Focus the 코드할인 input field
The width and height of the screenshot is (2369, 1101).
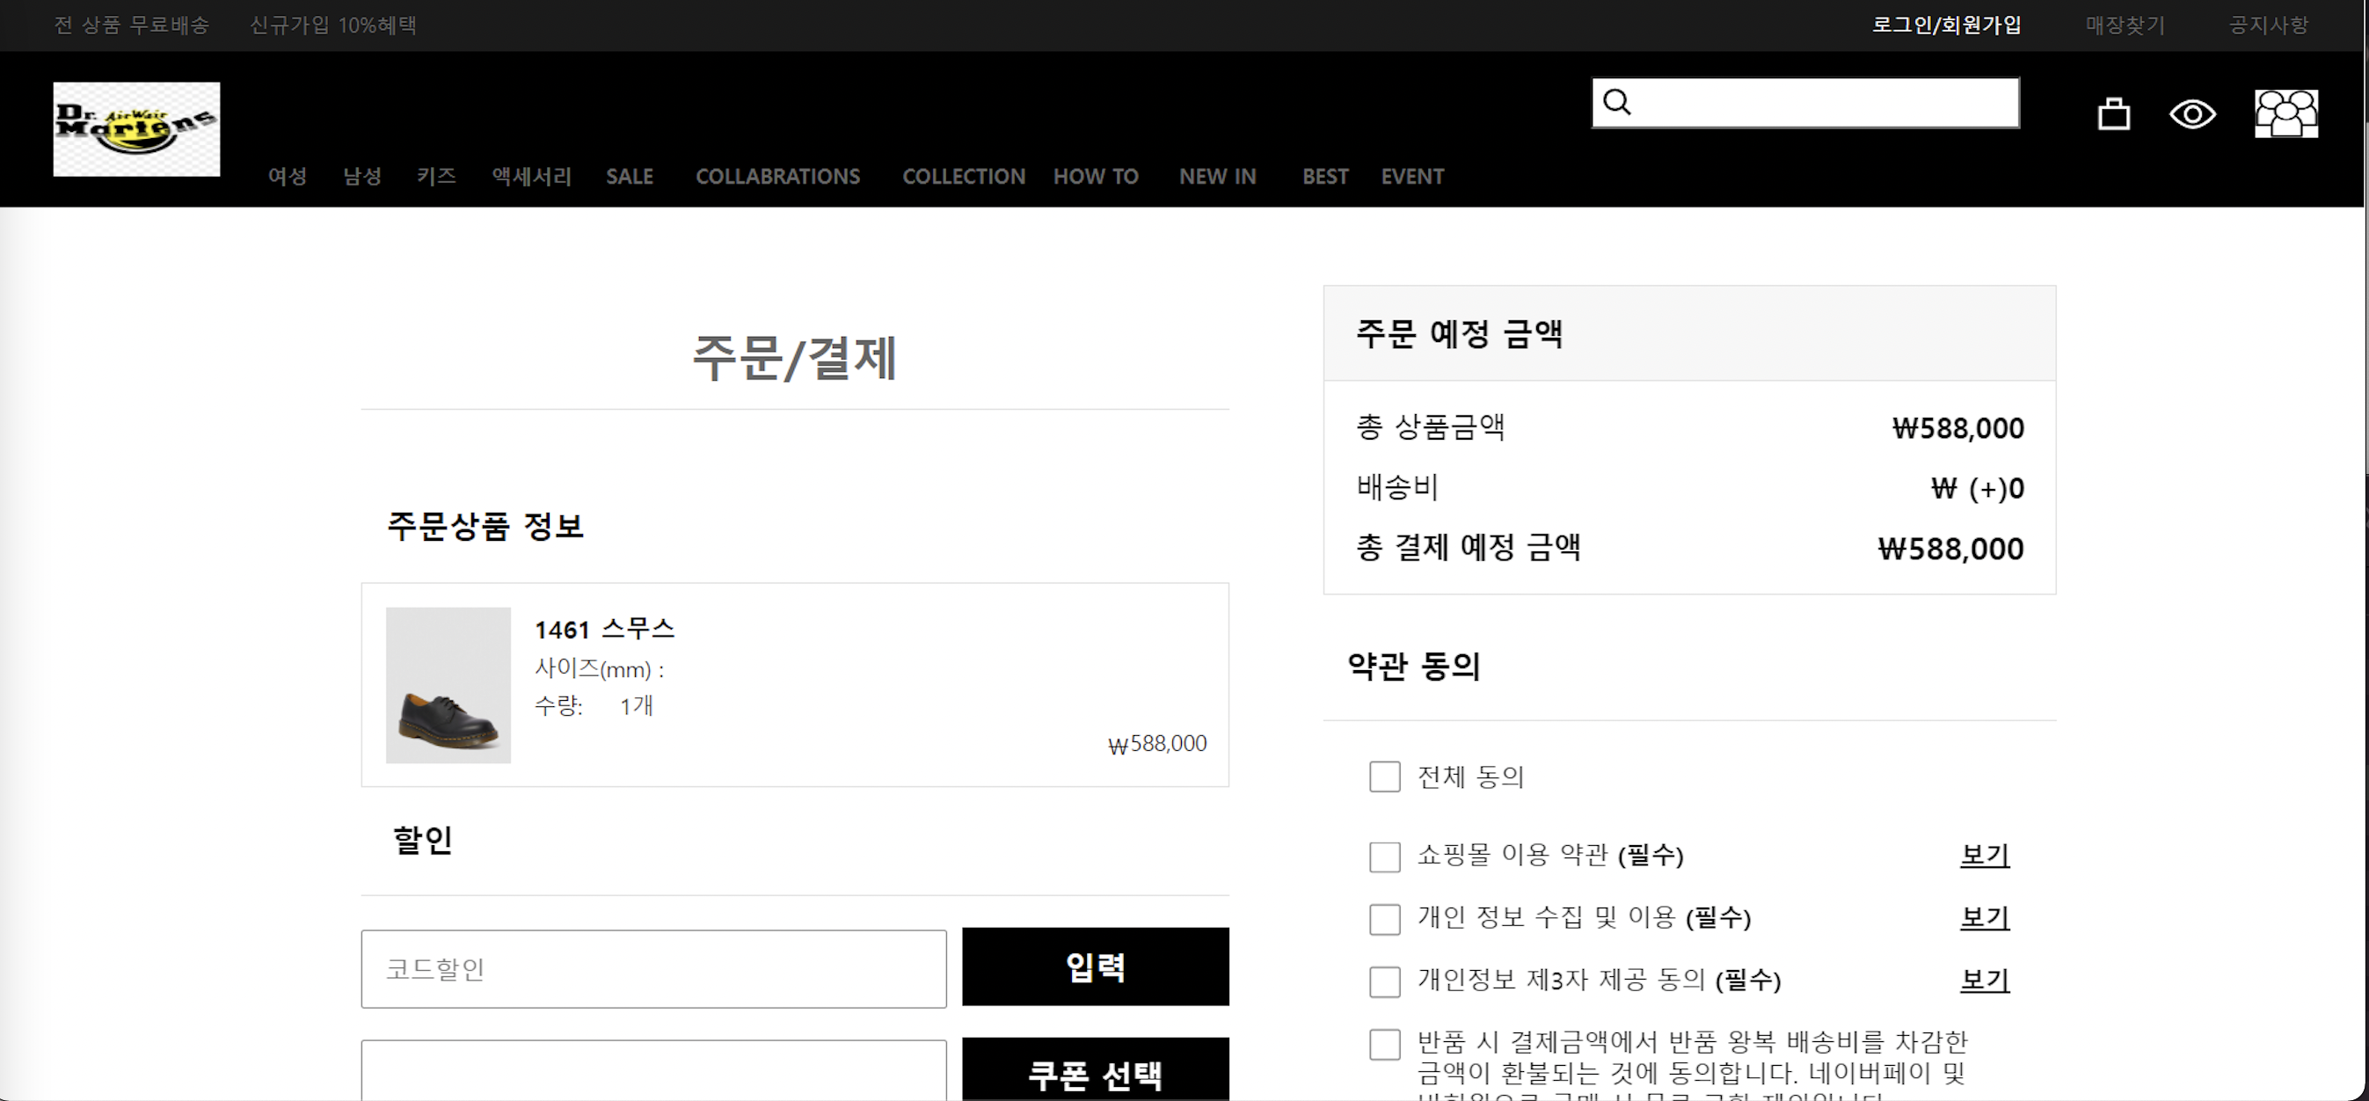(653, 968)
